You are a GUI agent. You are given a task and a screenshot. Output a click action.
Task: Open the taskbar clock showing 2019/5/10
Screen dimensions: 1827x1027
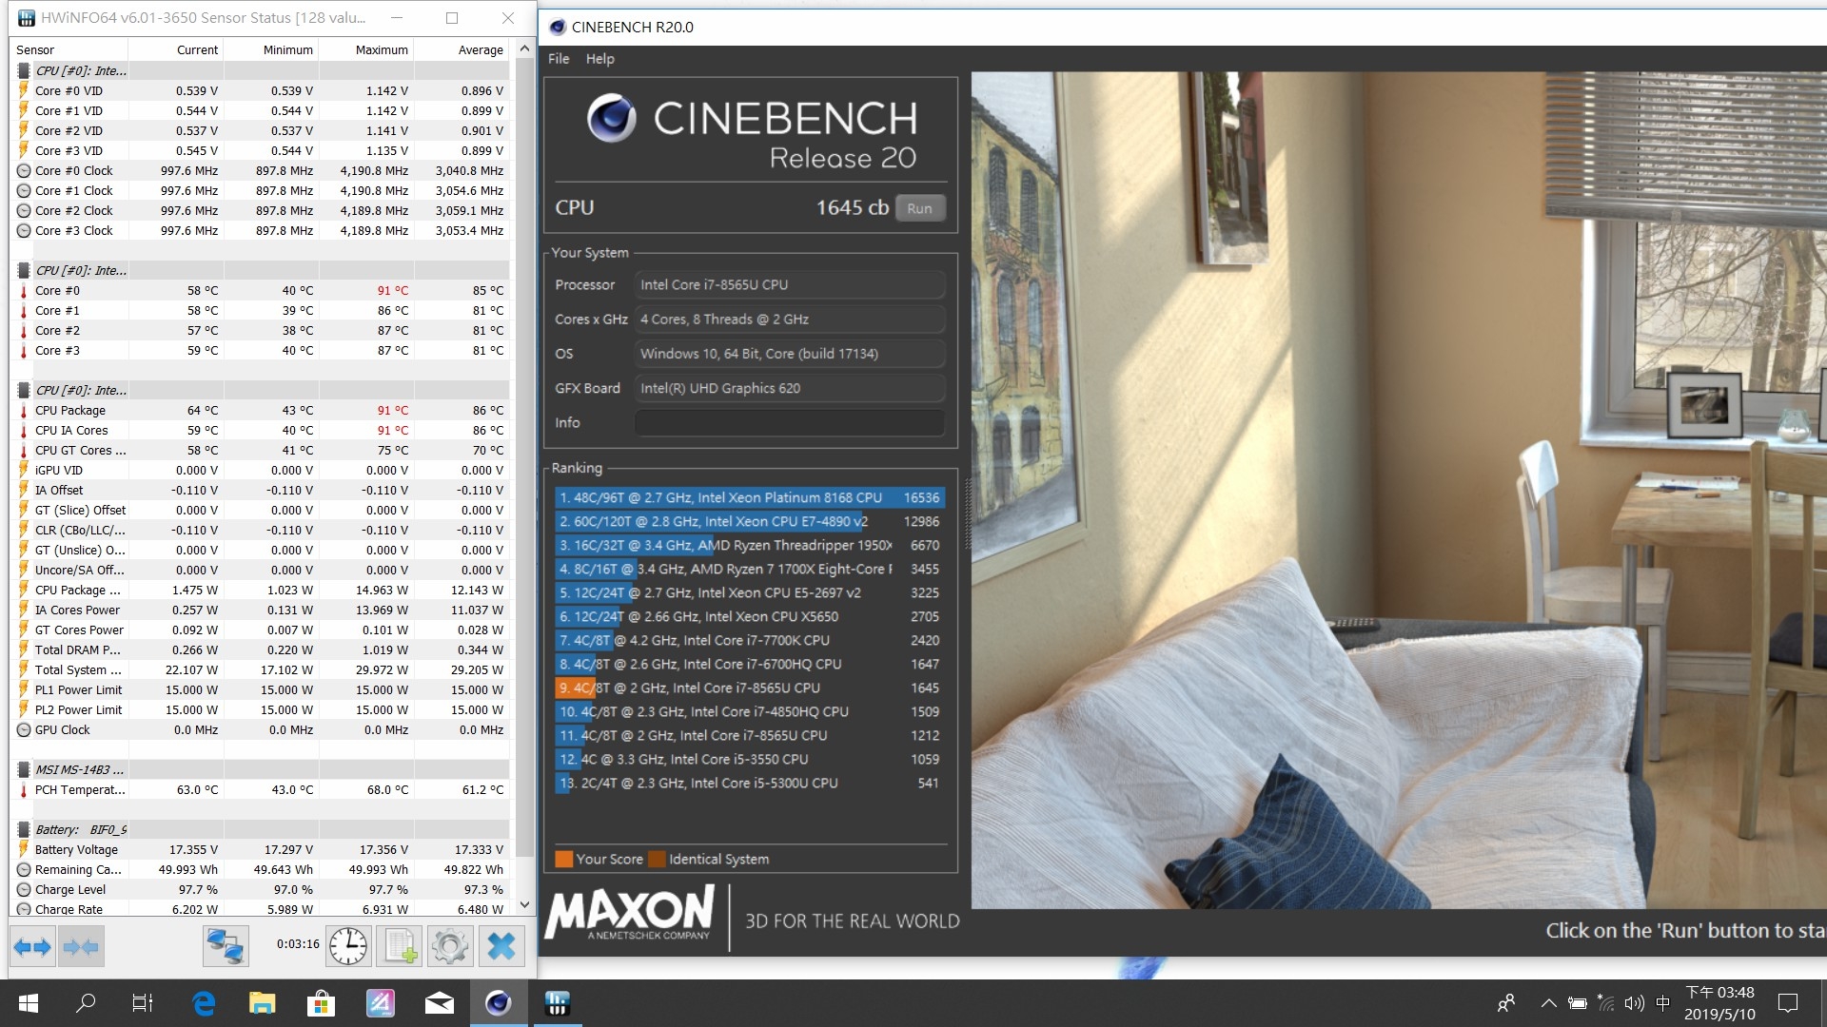[x=1719, y=1003]
